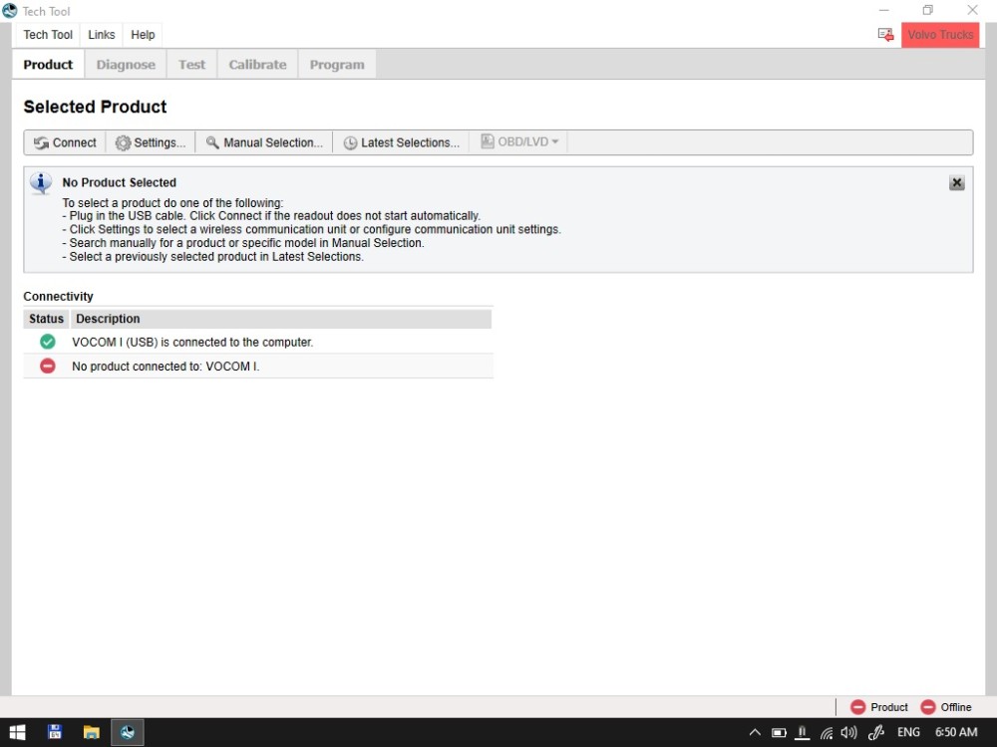This screenshot has height=747, width=997.
Task: Show hidden system tray icons
Action: [755, 732]
